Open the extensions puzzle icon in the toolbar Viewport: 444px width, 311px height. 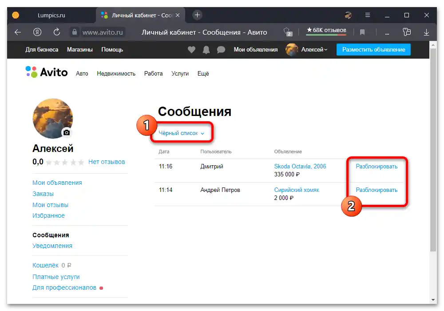coord(407,32)
